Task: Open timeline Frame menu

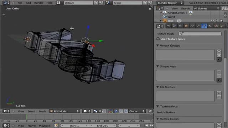Action: [x=31, y=126]
